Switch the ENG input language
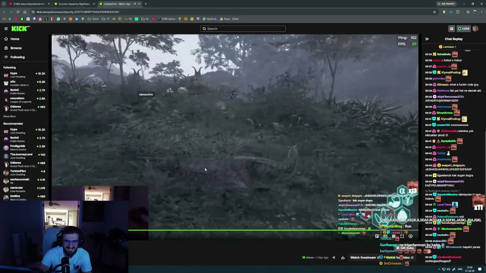 tap(460, 269)
